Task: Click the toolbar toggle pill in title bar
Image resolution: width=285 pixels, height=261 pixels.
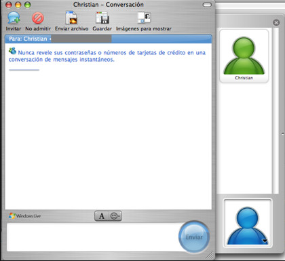Action: tap(207, 5)
